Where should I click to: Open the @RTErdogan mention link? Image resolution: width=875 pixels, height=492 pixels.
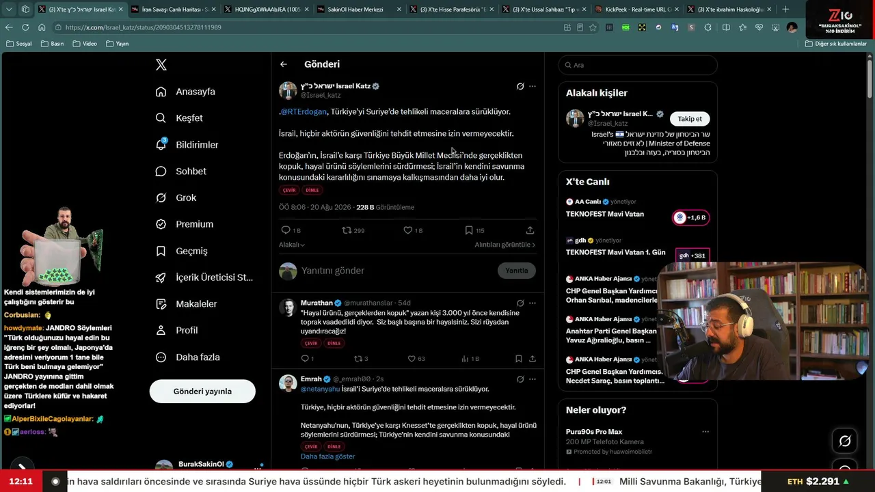pos(304,111)
